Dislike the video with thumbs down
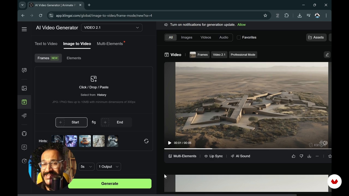The image size is (349, 196). pos(301,156)
